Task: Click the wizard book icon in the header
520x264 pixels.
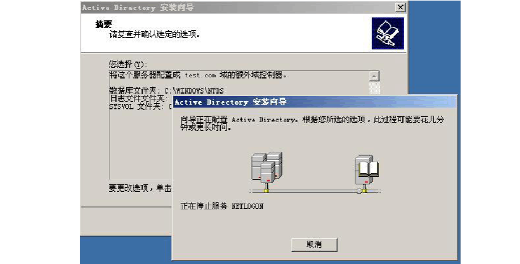Action: (388, 34)
